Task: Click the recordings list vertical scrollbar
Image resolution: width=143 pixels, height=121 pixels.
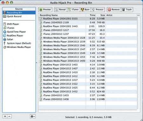Action: click(x=139, y=63)
